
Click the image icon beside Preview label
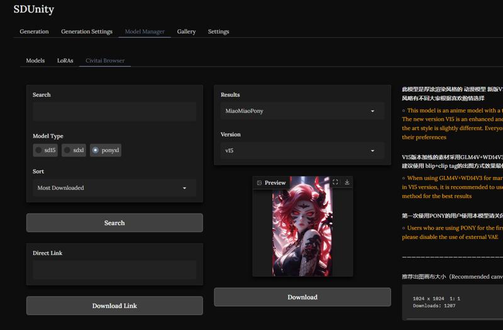[259, 183]
